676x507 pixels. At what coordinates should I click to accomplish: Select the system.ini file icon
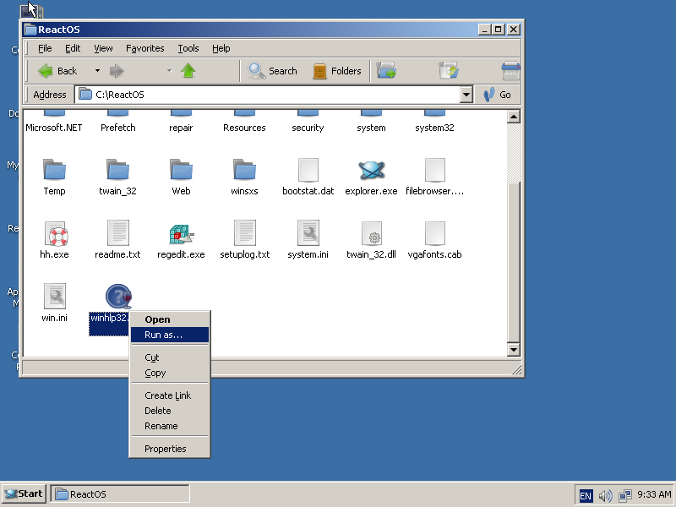coord(308,233)
